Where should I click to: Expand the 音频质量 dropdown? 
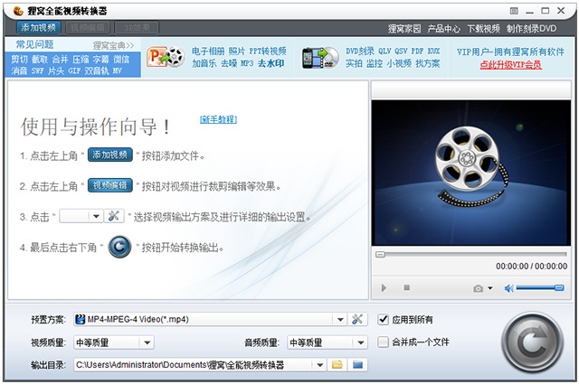click(361, 342)
